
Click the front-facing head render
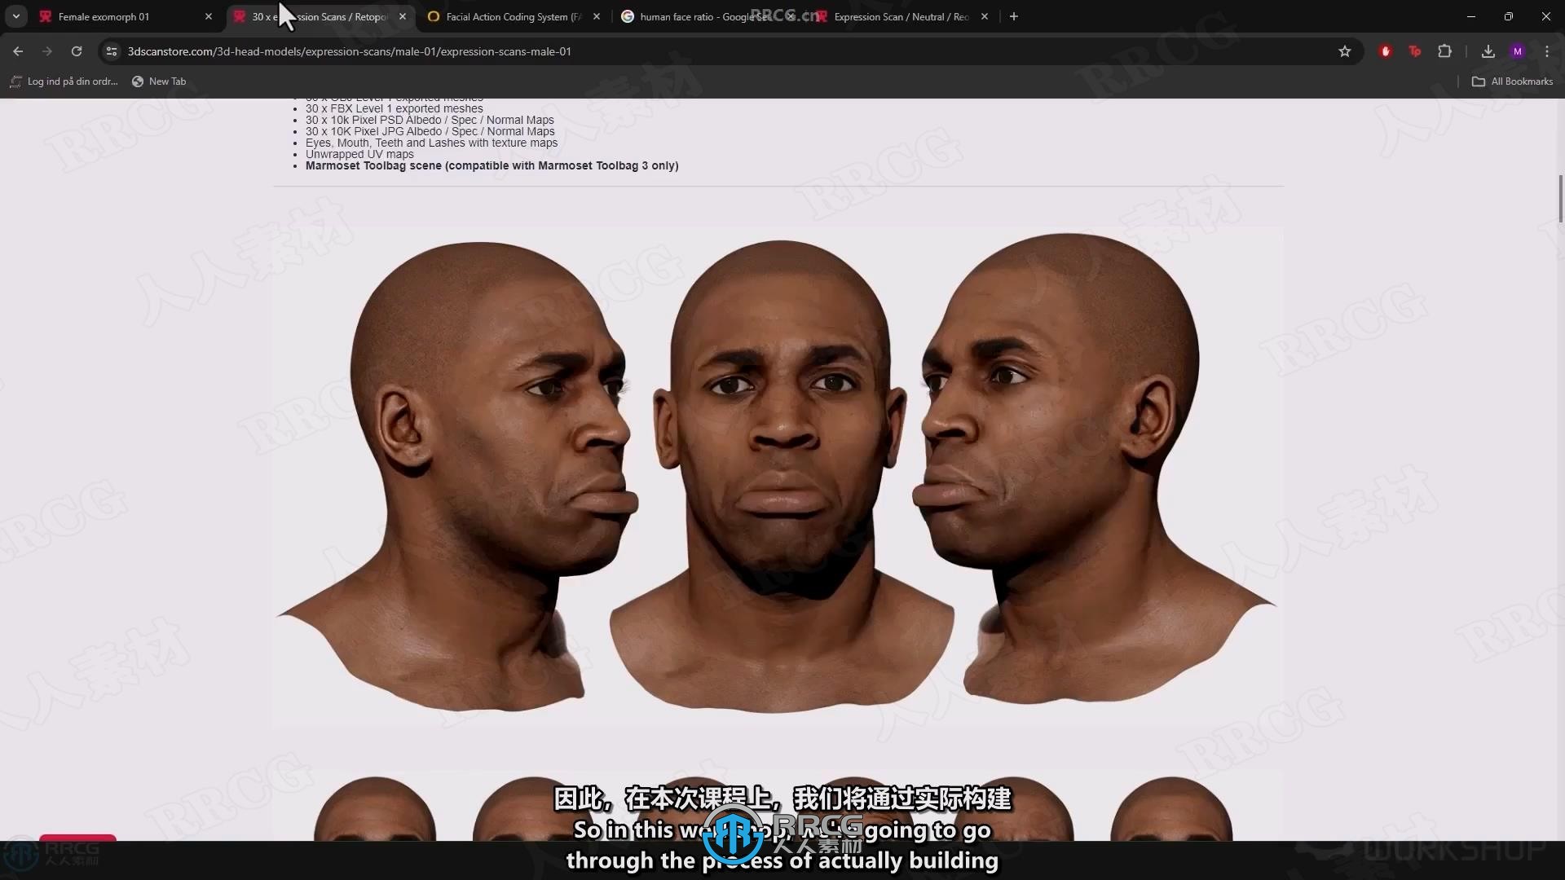pos(782,477)
